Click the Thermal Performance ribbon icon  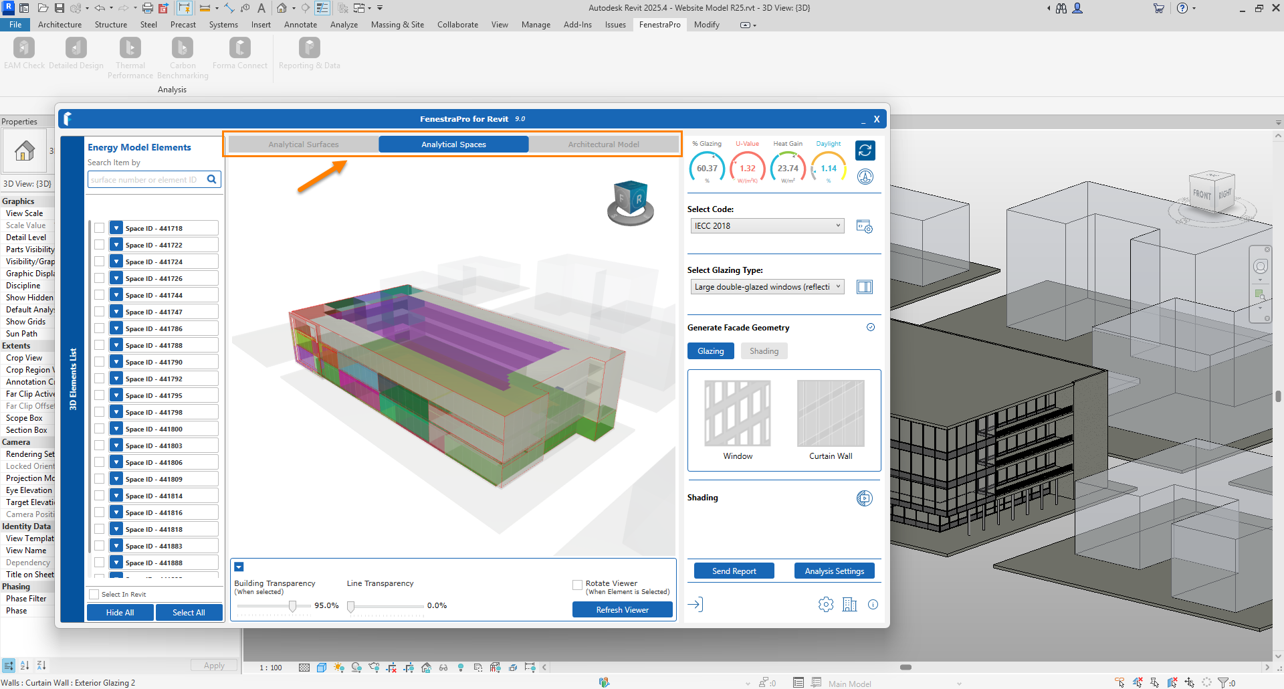130,48
